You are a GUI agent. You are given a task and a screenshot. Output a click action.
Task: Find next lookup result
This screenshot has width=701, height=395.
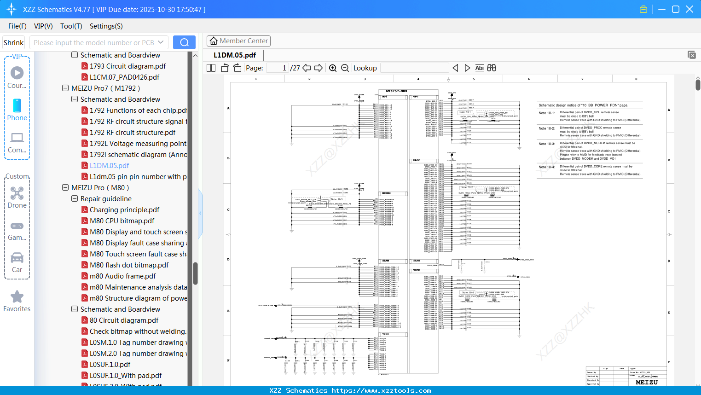click(467, 68)
